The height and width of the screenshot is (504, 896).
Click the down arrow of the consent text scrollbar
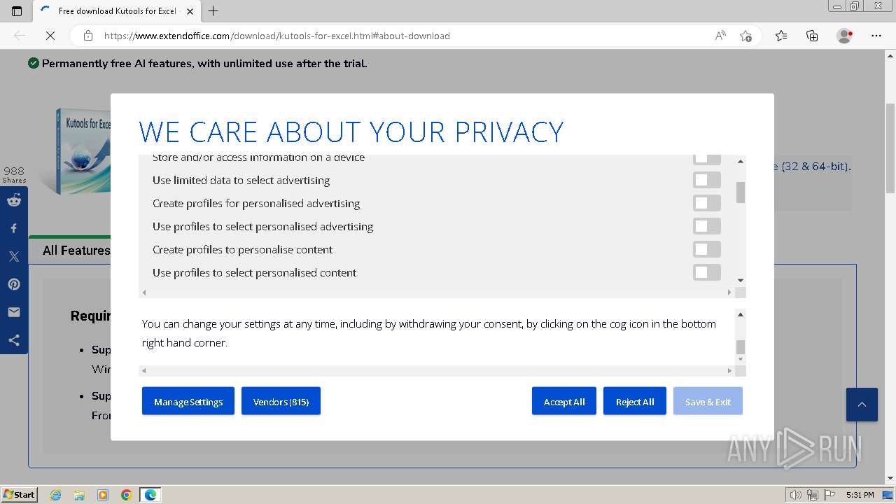[741, 359]
